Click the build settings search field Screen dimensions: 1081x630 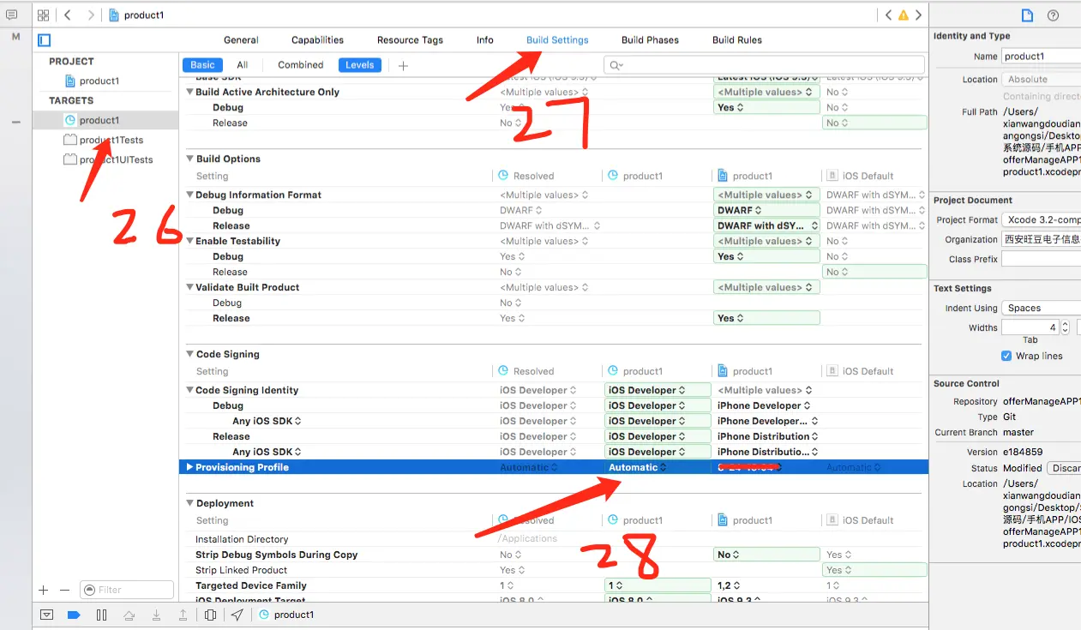(765, 65)
